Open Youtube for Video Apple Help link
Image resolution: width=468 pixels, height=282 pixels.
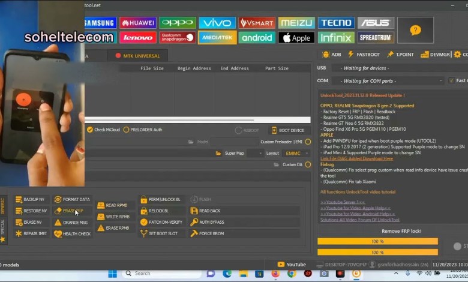coord(355,208)
